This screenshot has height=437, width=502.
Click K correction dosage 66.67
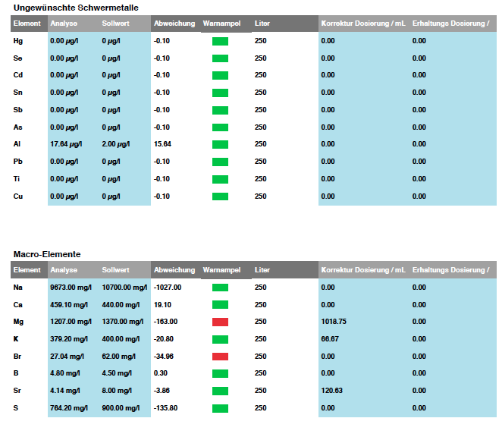330,339
